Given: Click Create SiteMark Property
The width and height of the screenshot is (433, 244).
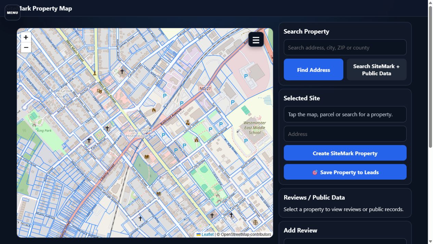Looking at the screenshot, I should (345, 153).
